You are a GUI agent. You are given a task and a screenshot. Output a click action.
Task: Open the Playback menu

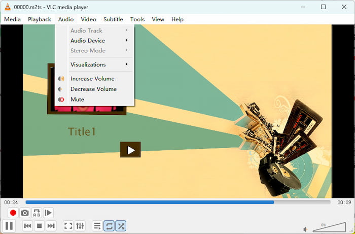[40, 19]
